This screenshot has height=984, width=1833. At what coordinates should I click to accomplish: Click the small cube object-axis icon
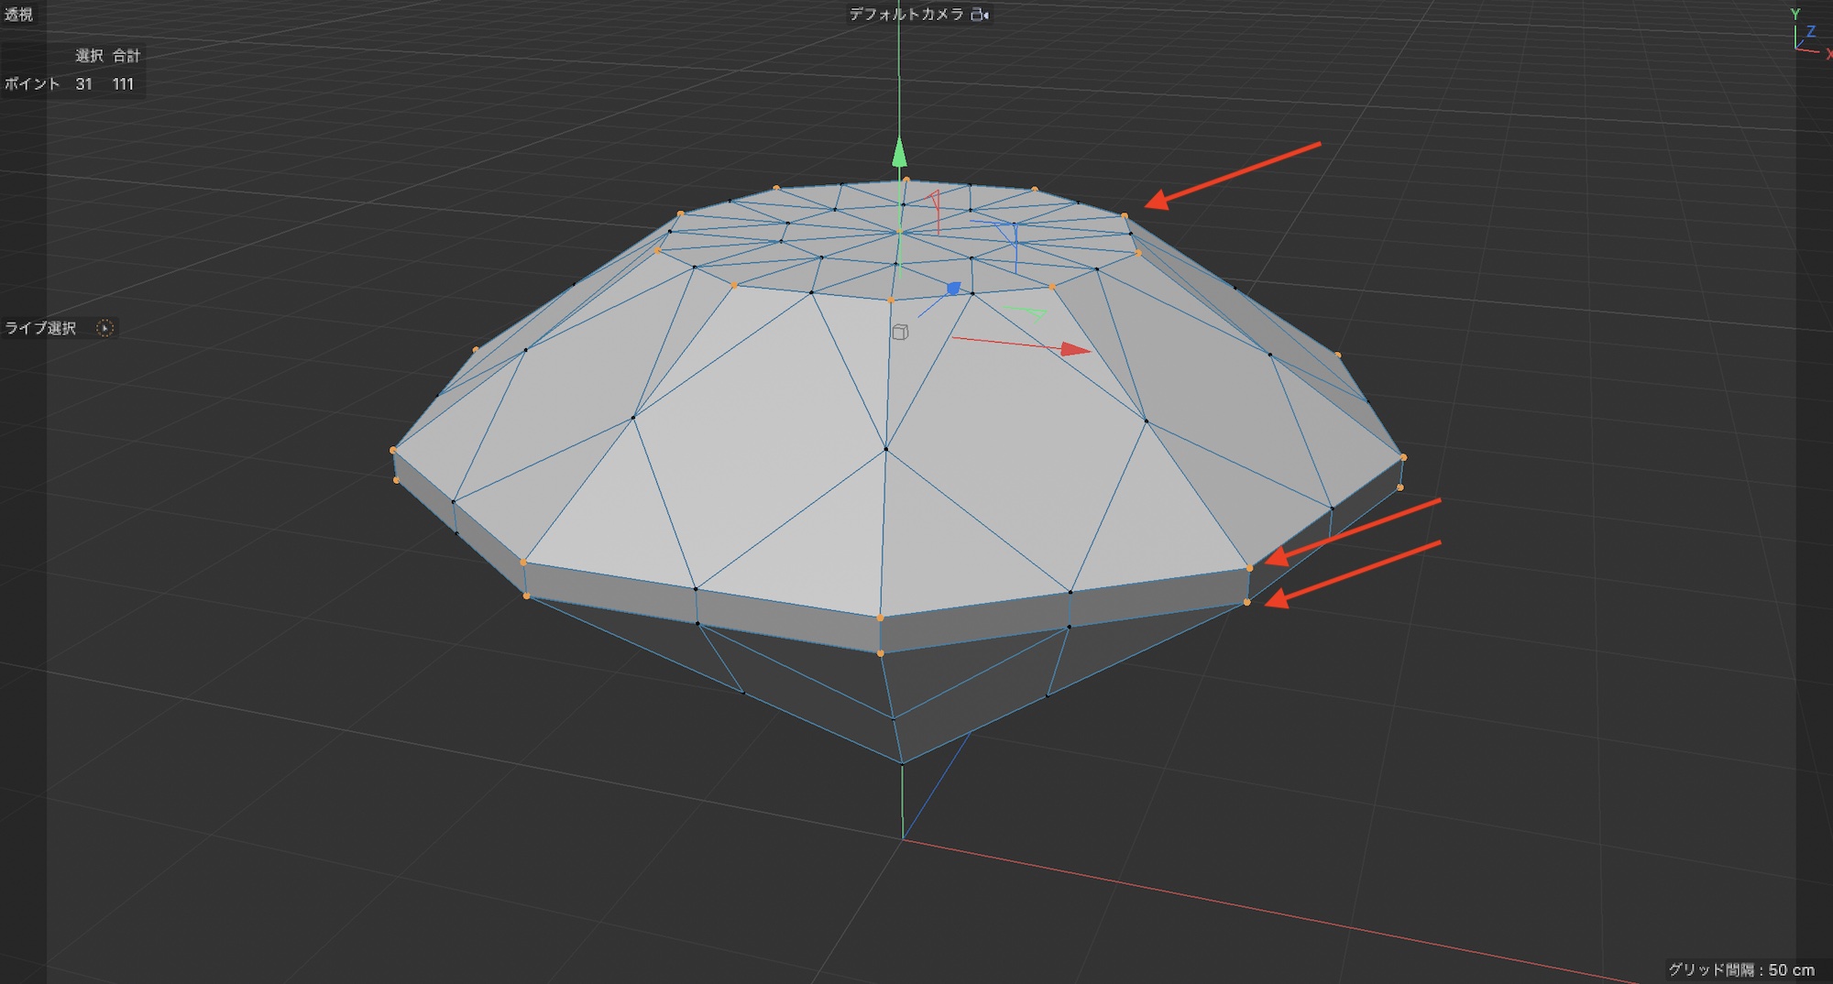[900, 332]
